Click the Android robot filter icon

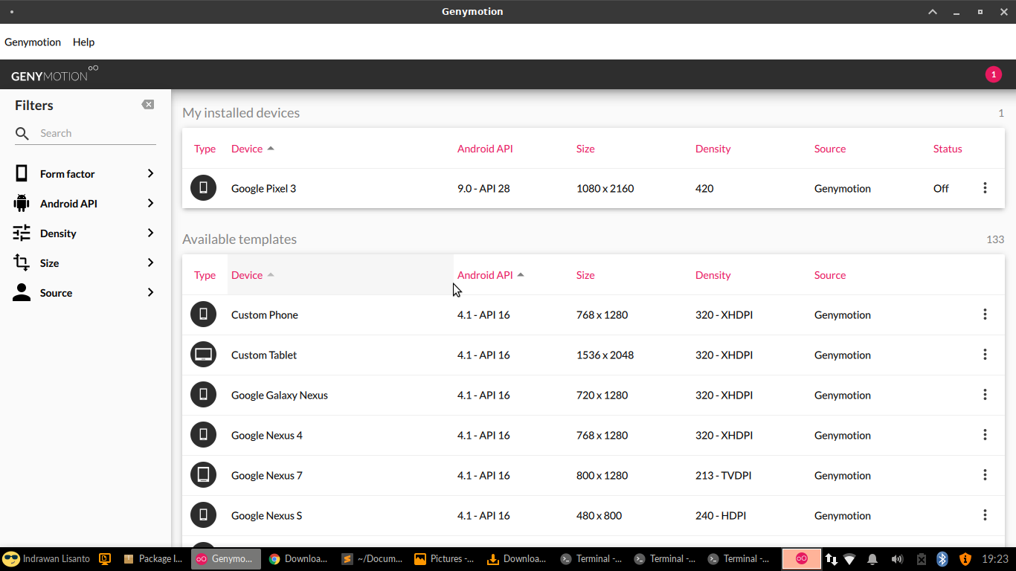coord(22,203)
